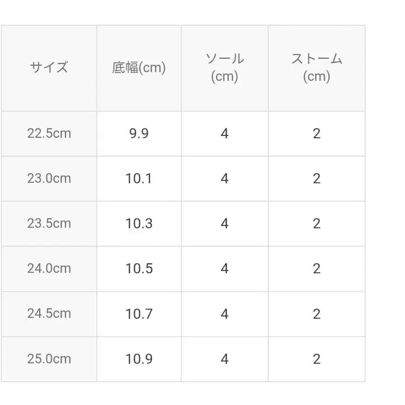Click the 10.7 sole width value
Screen dimensions: 405x405
pyautogui.click(x=139, y=314)
